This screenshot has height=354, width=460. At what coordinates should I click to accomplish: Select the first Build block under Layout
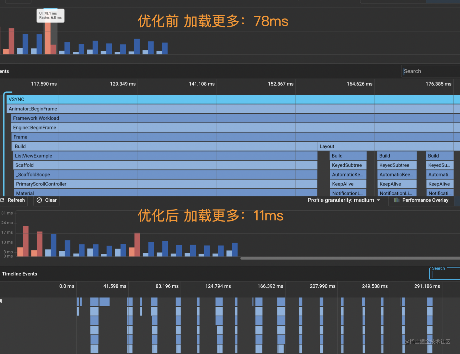pyautogui.click(x=348, y=156)
